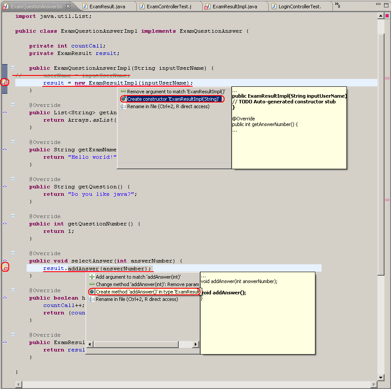
Task: Click the Java file icon on ExamResult.java tab
Action: pos(83,6)
